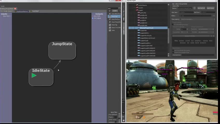
Task: Toggle the first checkbox under the bone list
Action: click(x=173, y=50)
